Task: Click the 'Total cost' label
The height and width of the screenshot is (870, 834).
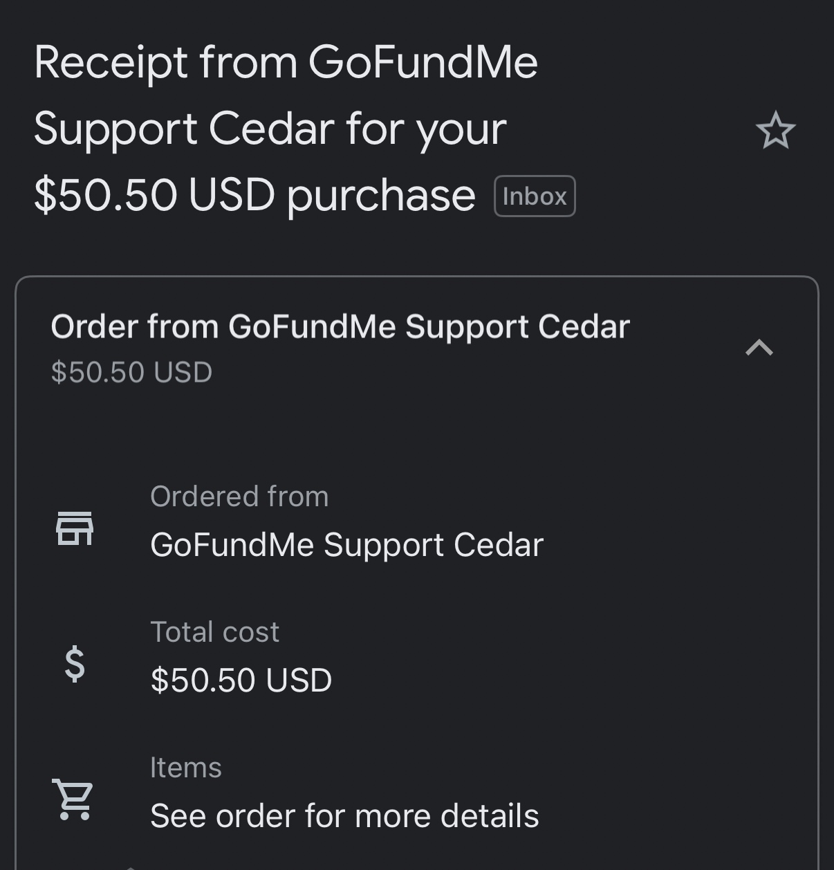Action: (x=214, y=632)
